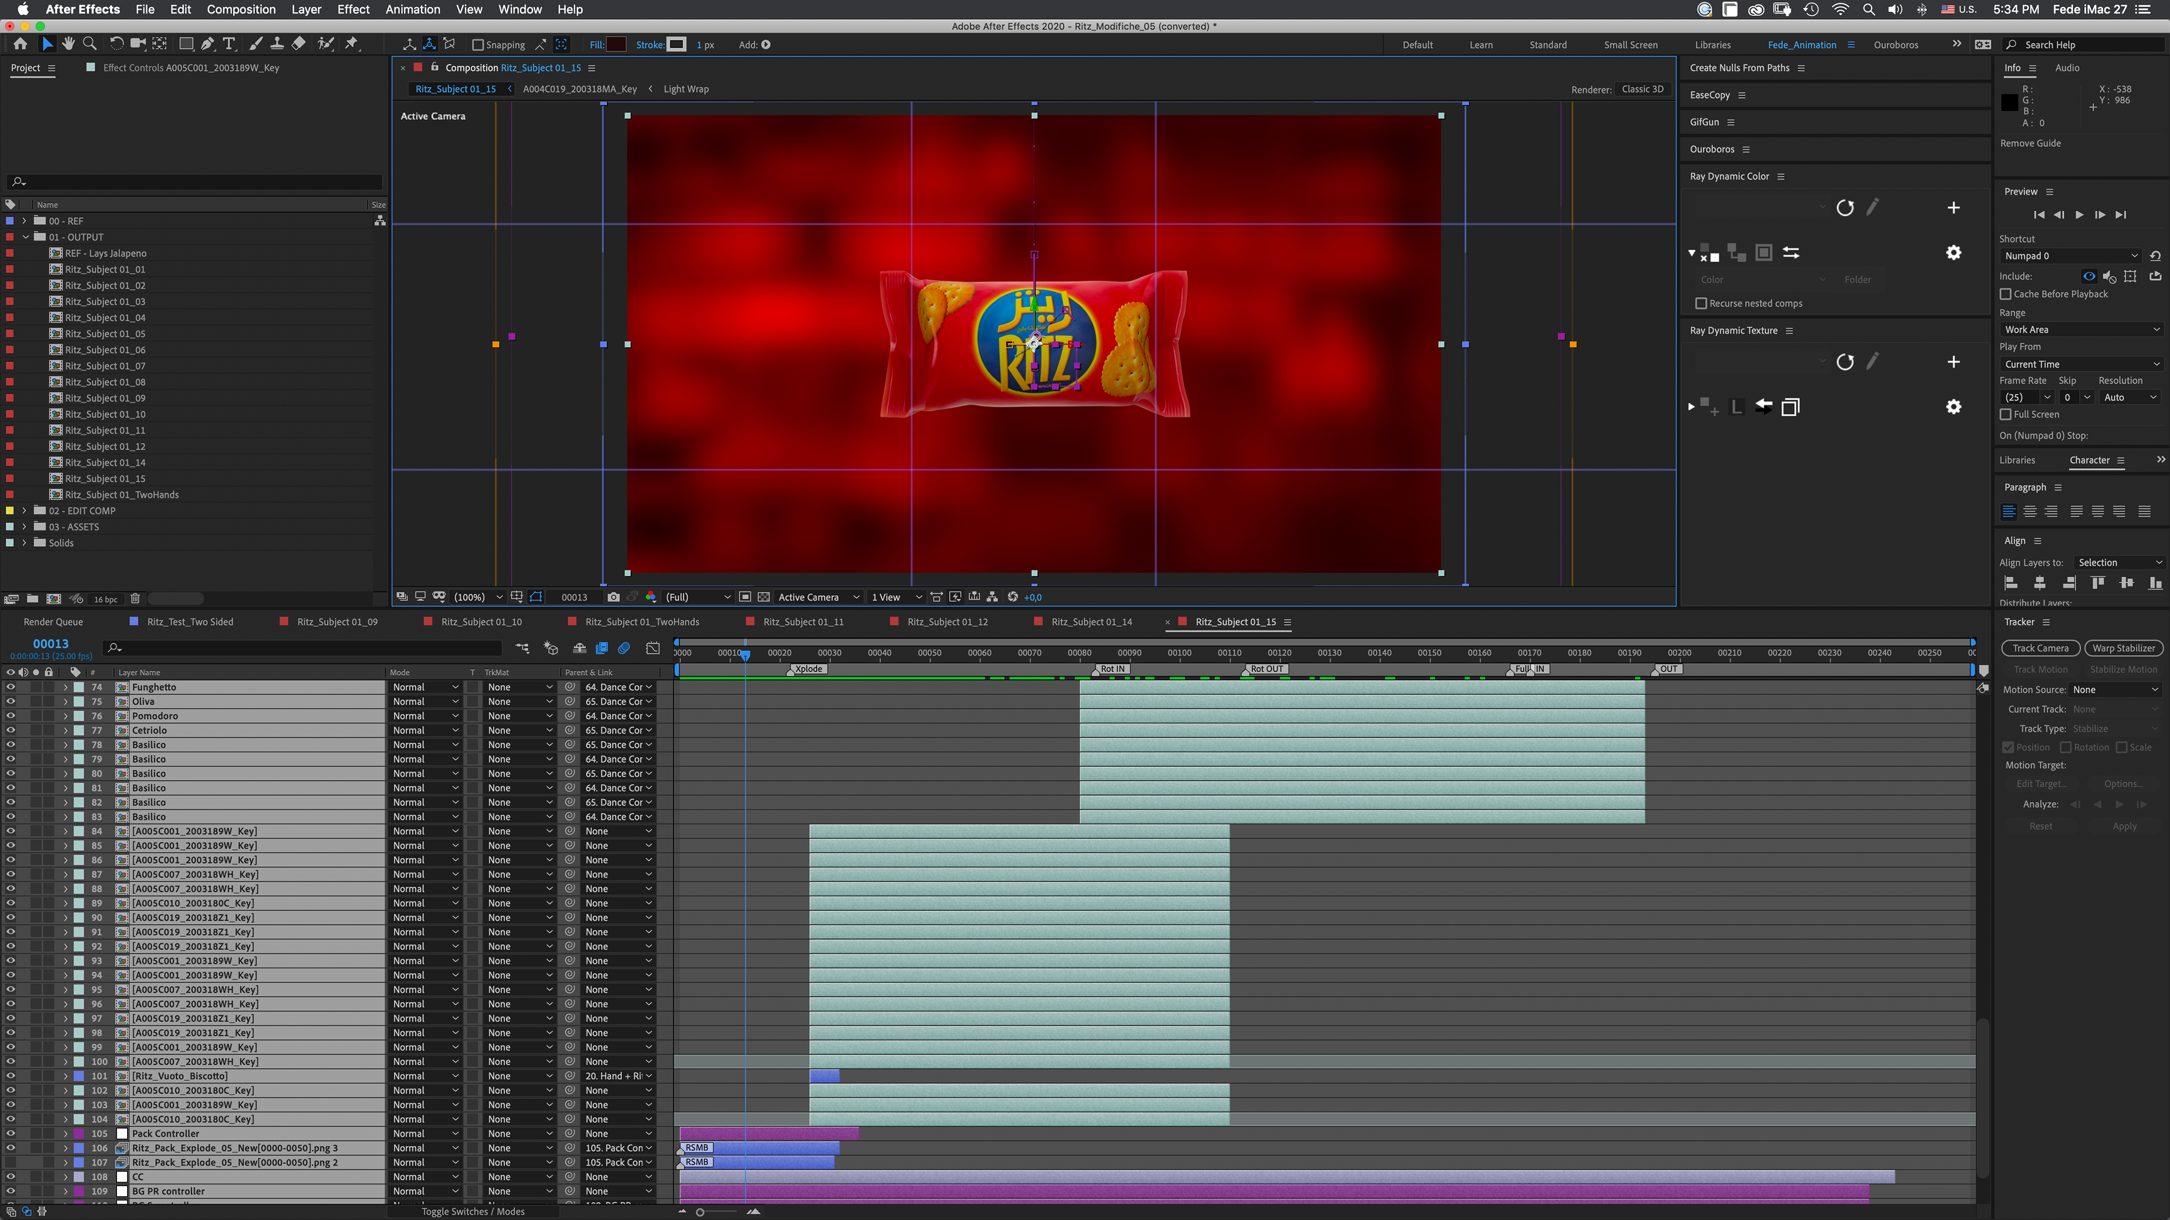Click the Reset Exposure aperture icon
The height and width of the screenshot is (1220, 2170).
[1013, 597]
